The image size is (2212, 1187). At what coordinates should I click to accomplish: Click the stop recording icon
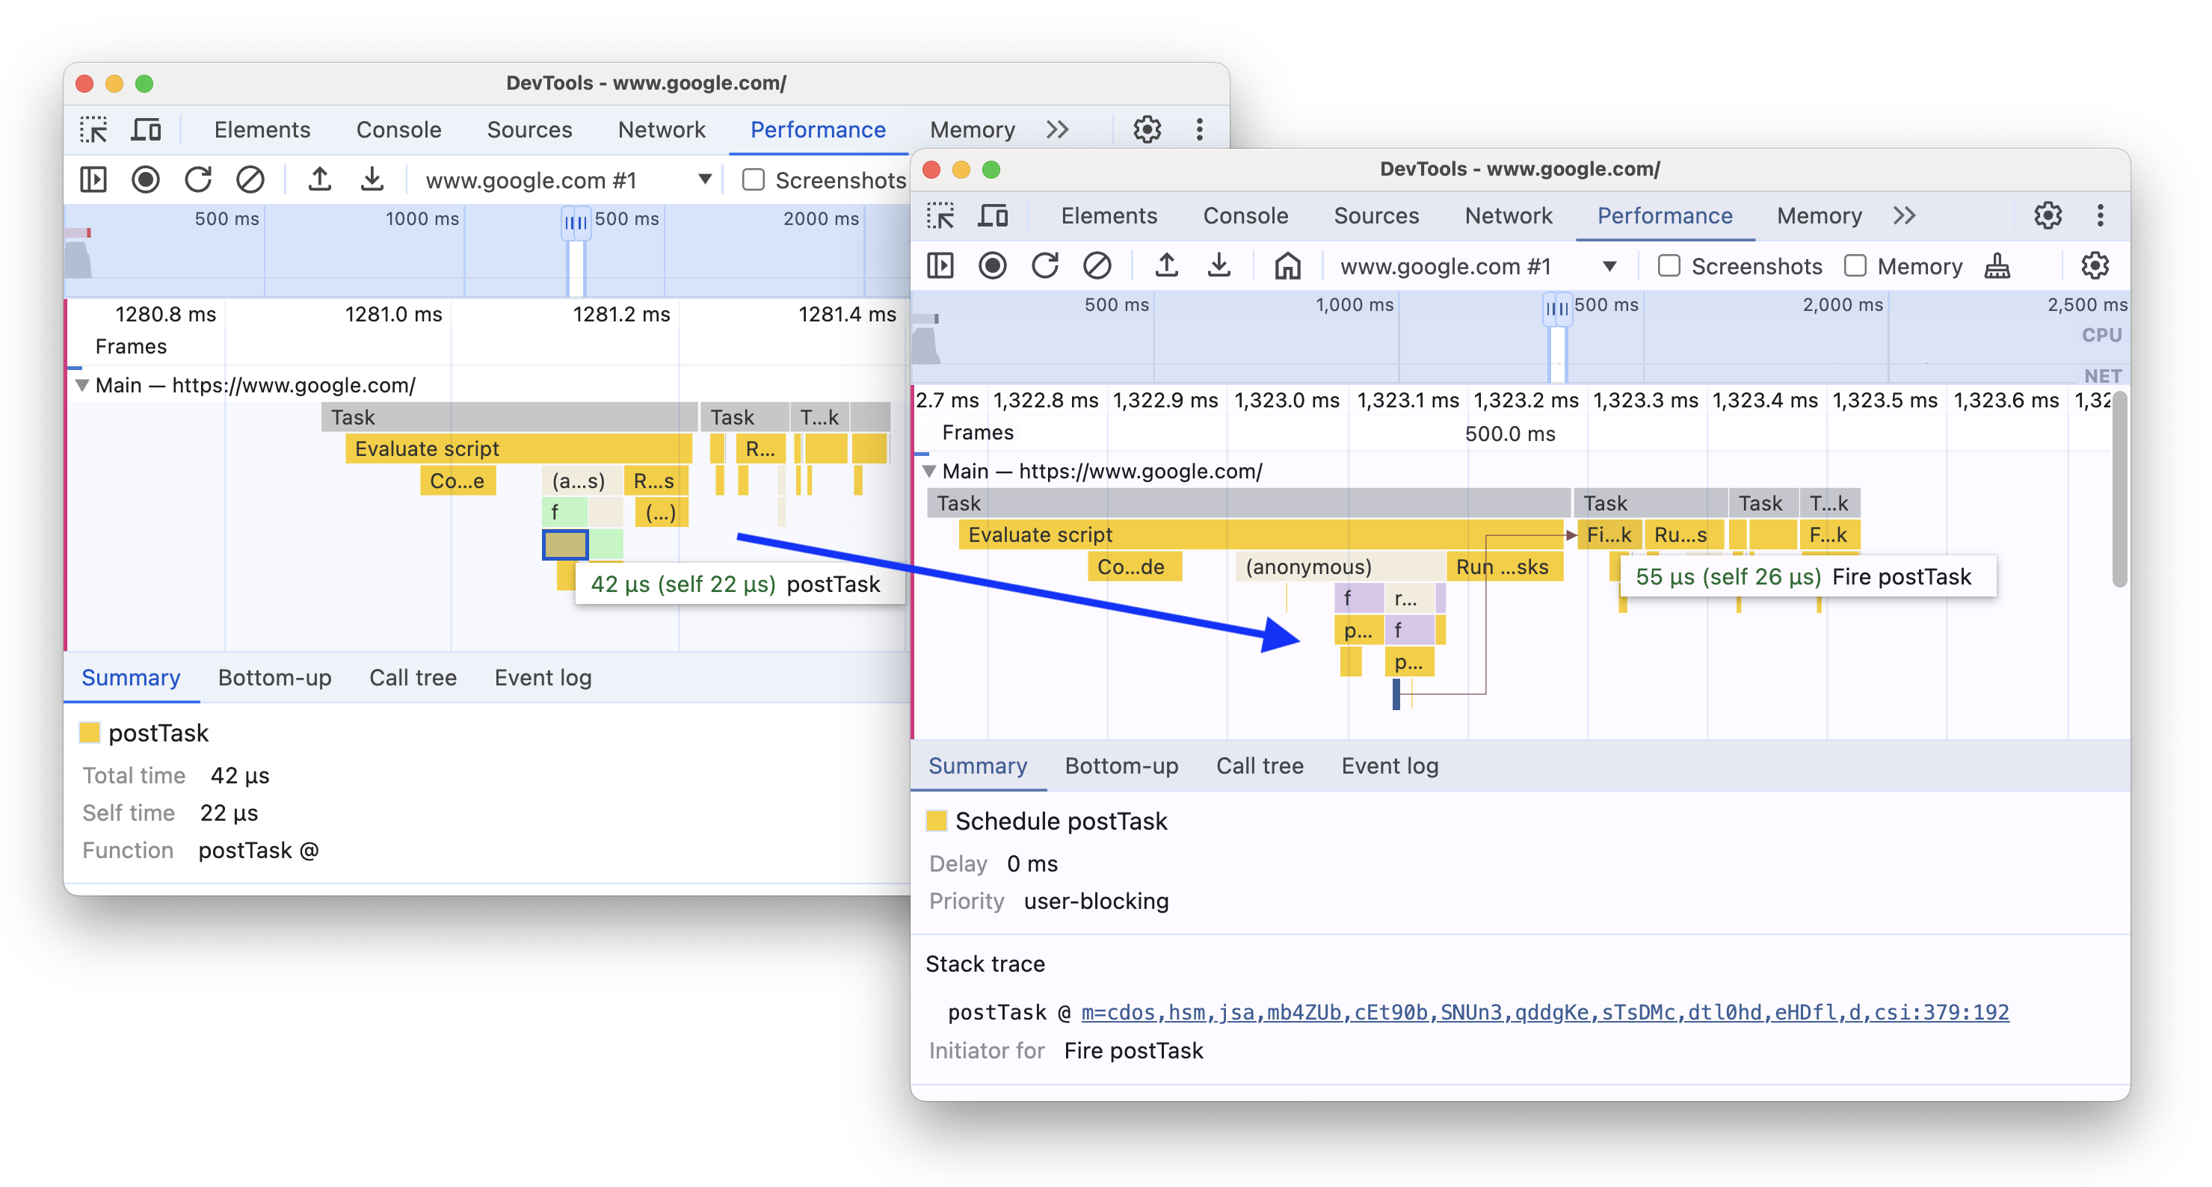pyautogui.click(x=996, y=266)
